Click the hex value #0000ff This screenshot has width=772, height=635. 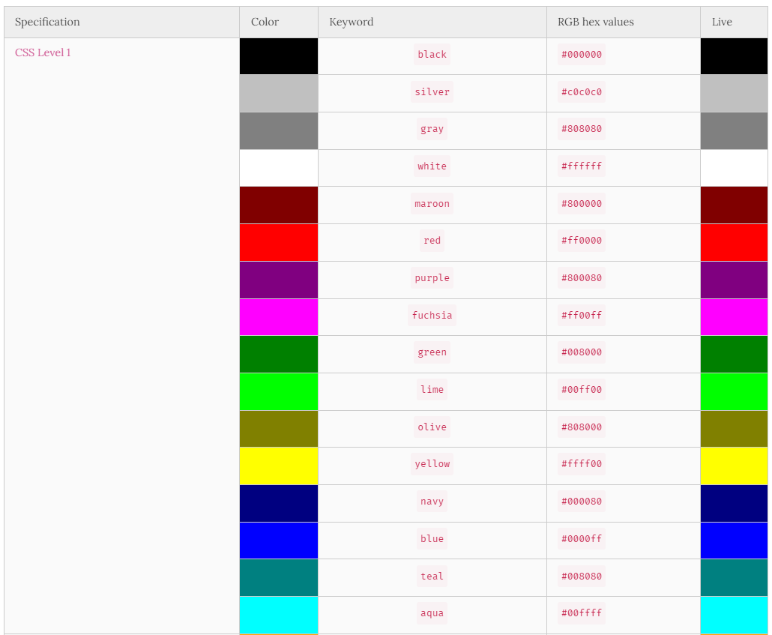582,538
